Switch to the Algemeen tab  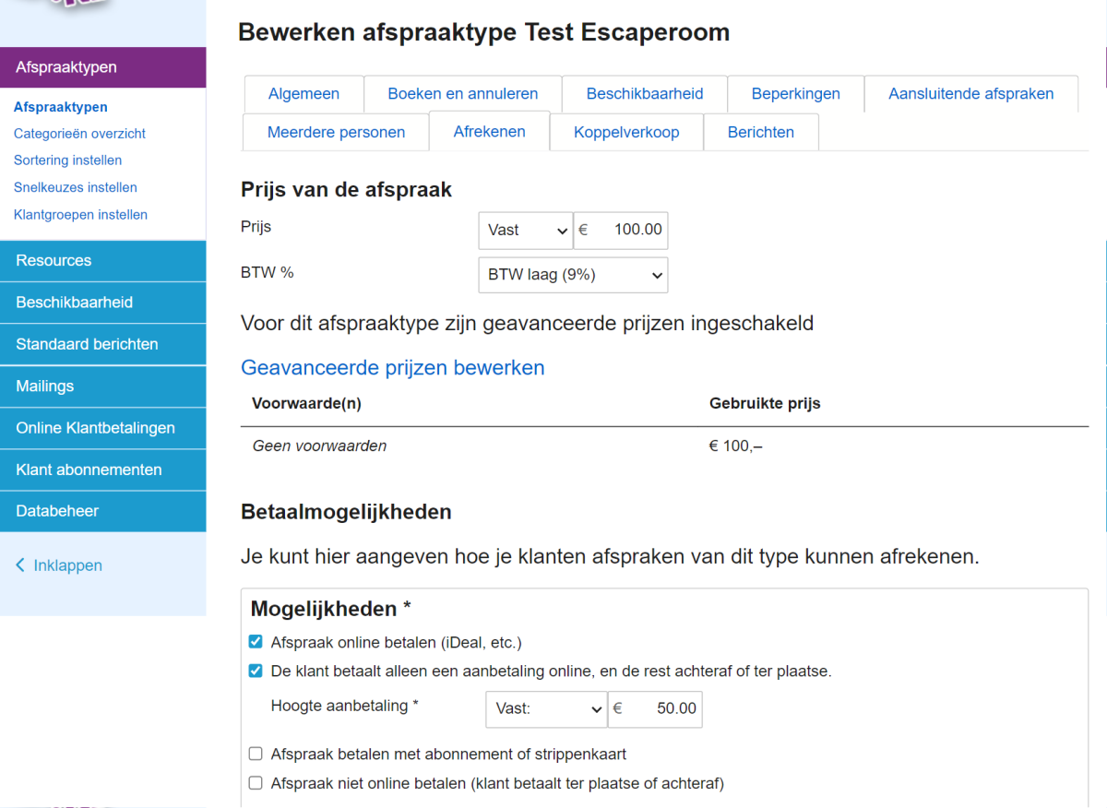304,94
